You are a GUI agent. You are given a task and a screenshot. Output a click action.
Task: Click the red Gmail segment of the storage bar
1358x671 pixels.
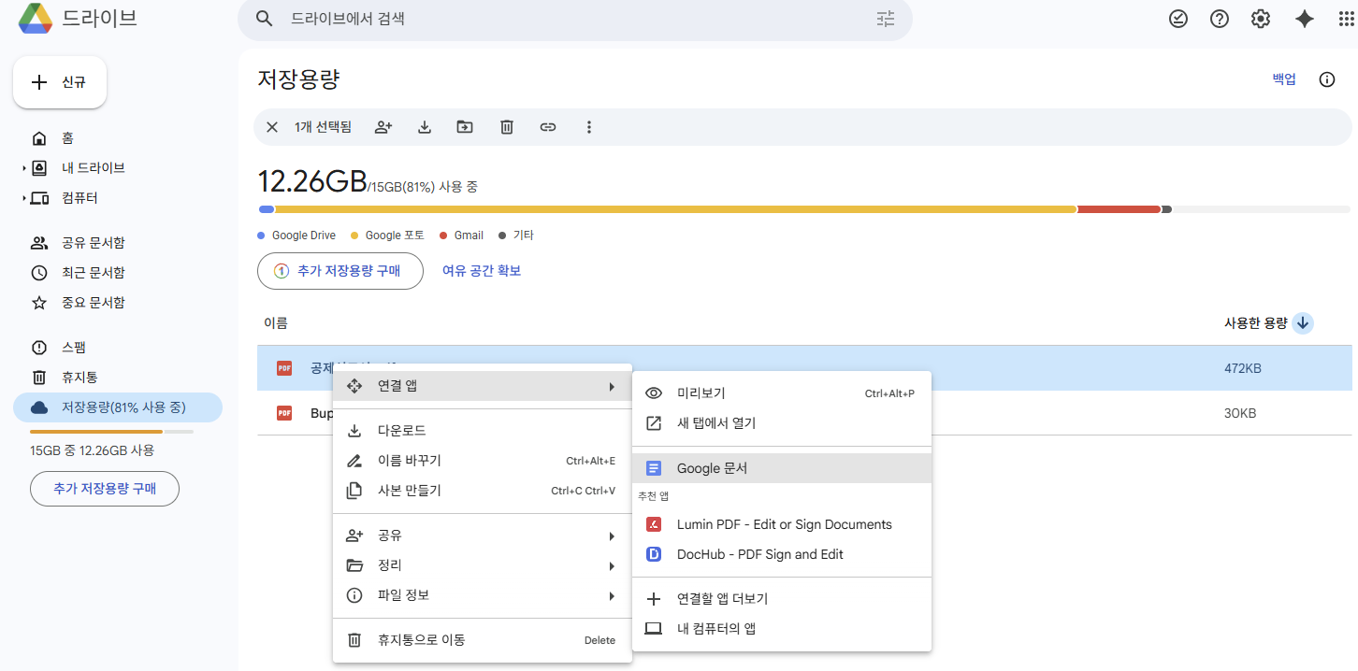(1119, 209)
